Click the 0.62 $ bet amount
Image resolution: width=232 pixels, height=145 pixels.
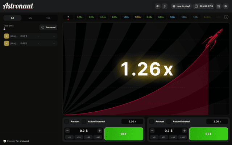pyautogui.click(x=24, y=36)
